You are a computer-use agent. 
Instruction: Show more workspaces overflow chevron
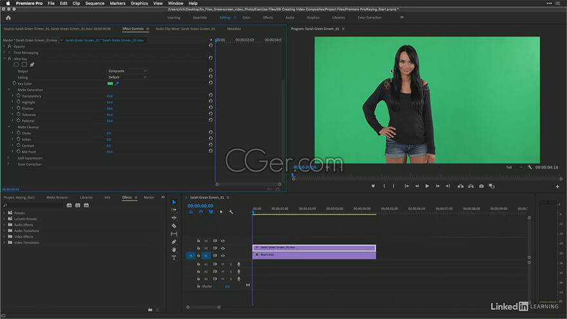tap(402, 17)
